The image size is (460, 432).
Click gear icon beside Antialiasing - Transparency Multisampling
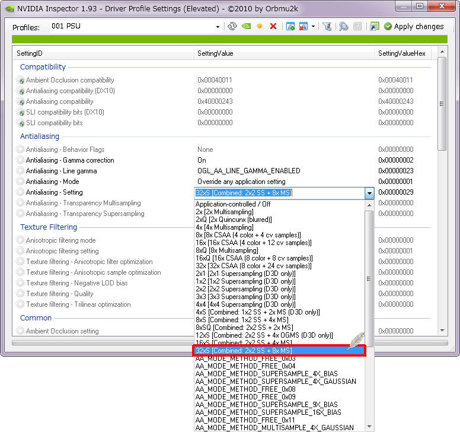(x=20, y=203)
